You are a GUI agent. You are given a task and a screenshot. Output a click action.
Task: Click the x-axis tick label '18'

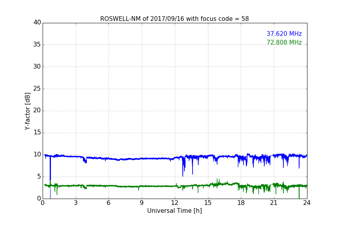click(241, 203)
